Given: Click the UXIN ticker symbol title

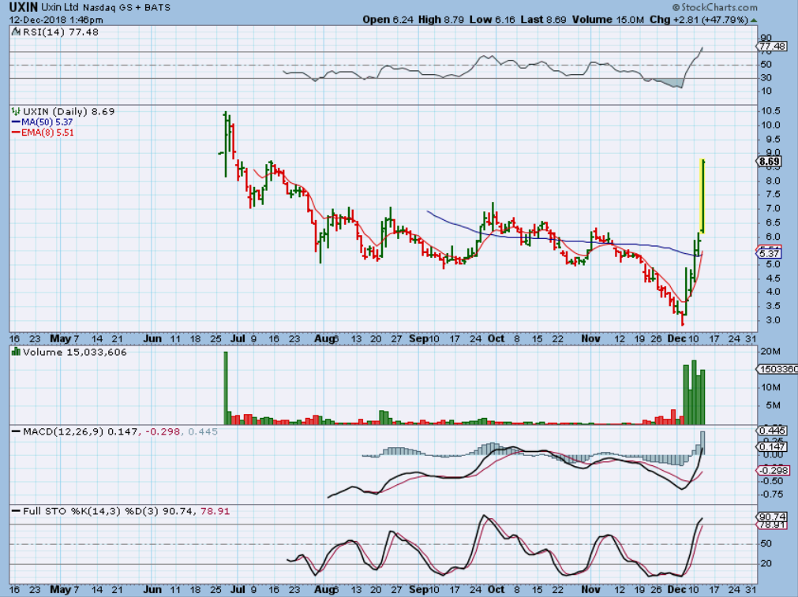Looking at the screenshot, I should point(22,6).
